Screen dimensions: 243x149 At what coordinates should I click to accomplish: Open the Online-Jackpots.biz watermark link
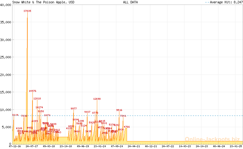(212, 140)
